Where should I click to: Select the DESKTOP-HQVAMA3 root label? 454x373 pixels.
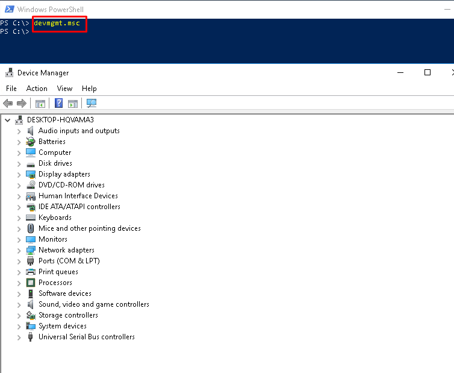[60, 120]
